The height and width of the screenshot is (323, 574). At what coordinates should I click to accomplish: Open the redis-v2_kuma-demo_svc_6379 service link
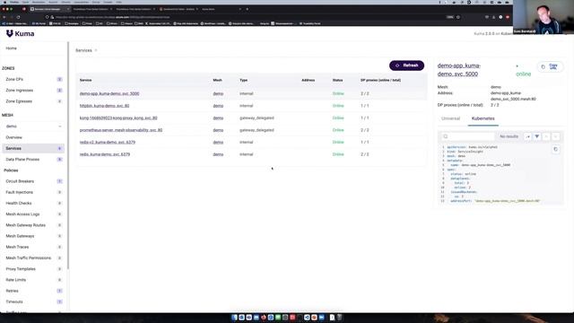108,143
